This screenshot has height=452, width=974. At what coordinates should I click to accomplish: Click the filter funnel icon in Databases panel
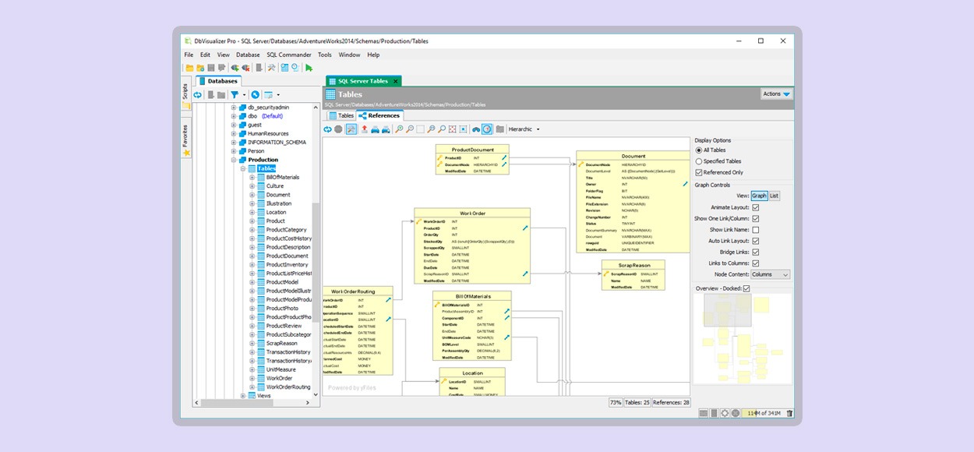click(234, 95)
